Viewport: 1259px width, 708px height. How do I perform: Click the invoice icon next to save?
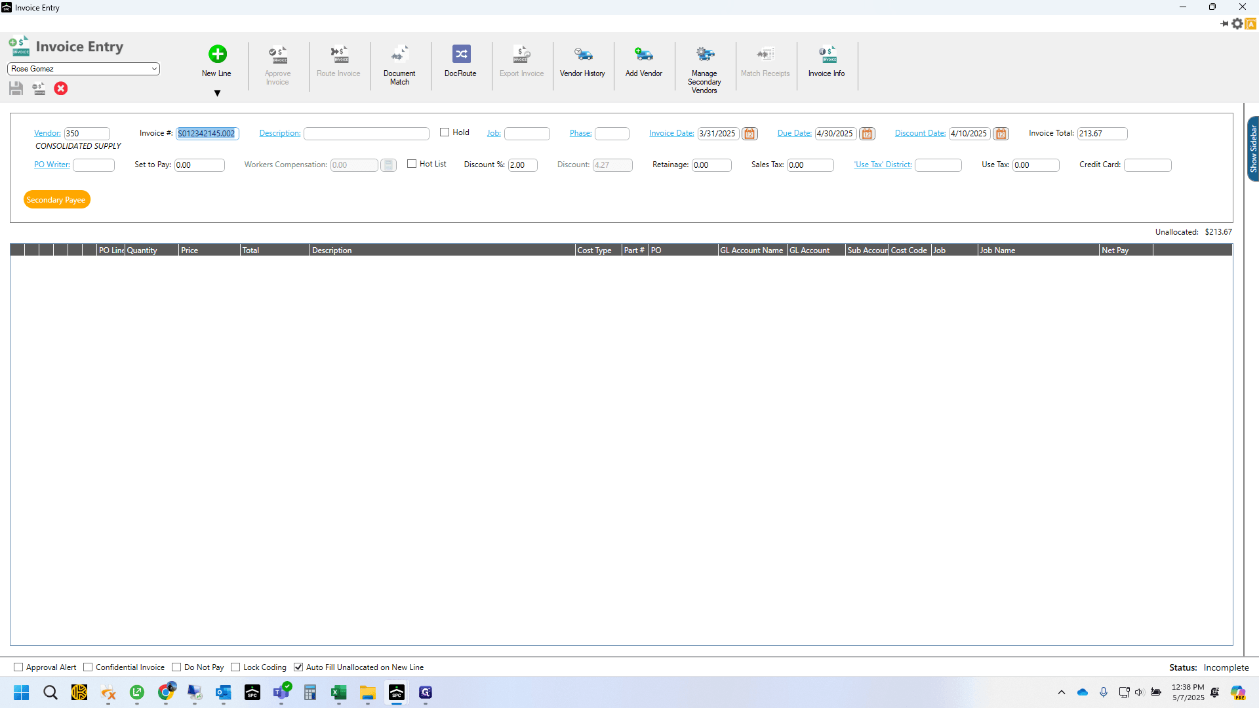coord(39,88)
